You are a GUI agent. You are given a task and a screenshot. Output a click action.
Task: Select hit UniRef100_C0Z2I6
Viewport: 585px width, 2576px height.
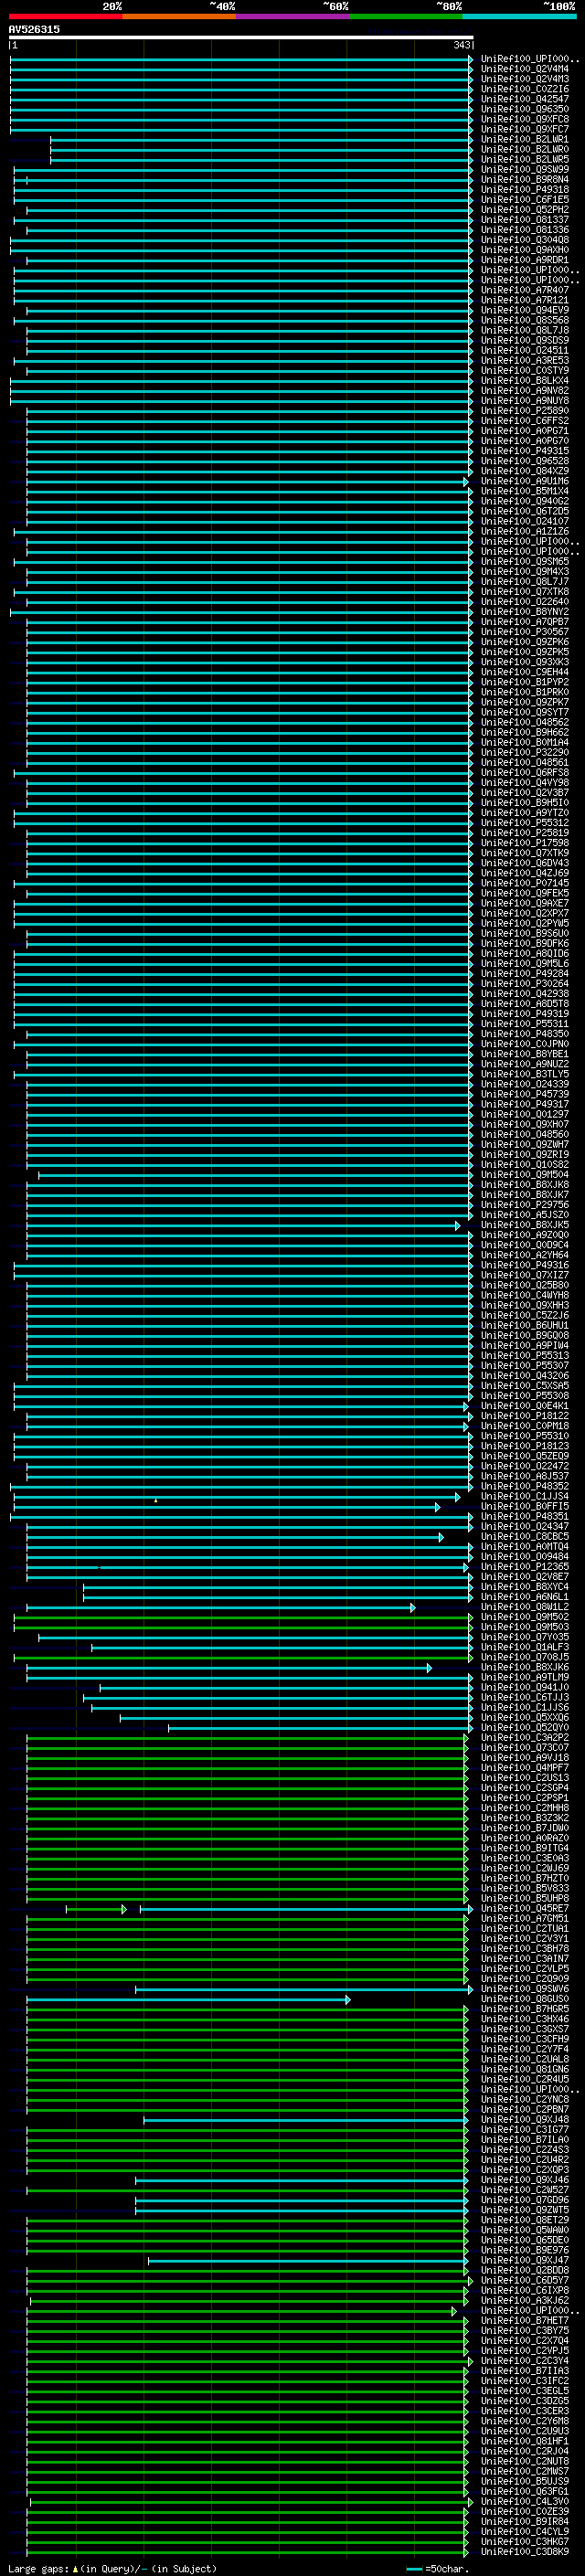pyautogui.click(x=525, y=89)
